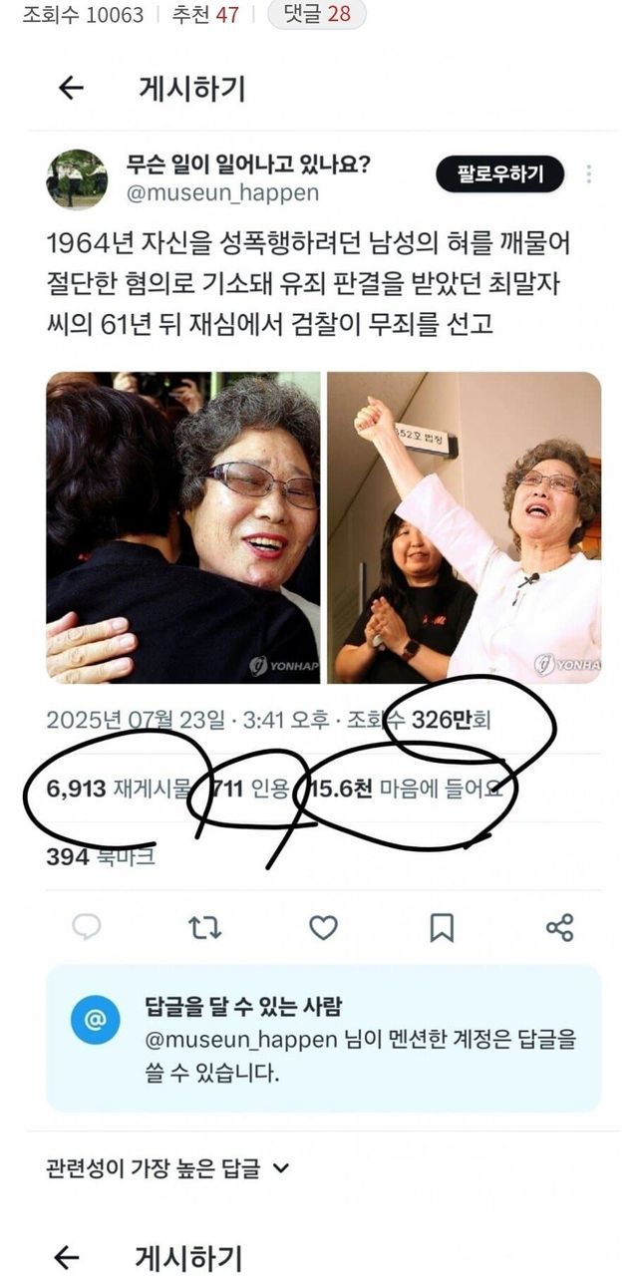Tap the blue @ mention icon
The width and height of the screenshot is (638, 1276).
point(96,1021)
